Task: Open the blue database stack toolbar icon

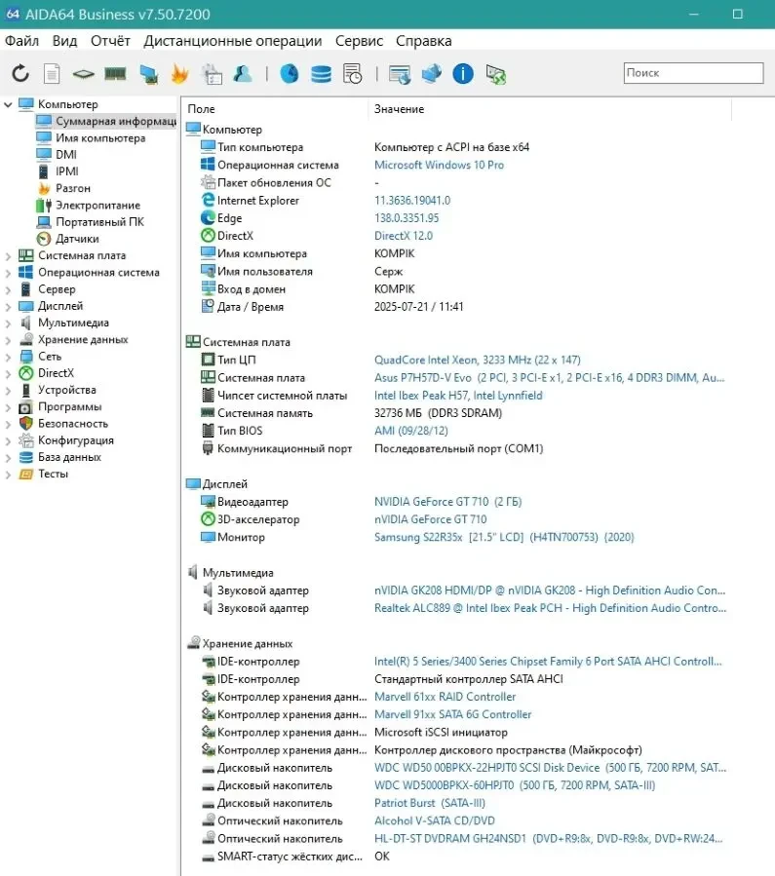Action: point(321,73)
